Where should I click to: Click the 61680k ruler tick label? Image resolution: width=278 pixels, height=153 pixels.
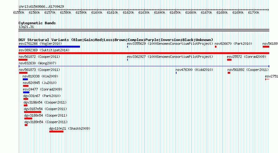(x=222, y=12)
